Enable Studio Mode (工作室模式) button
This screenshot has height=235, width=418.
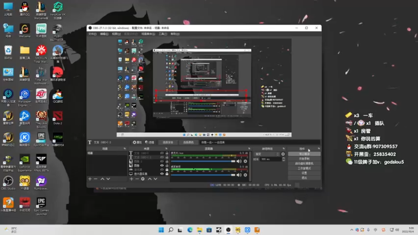coord(304,168)
